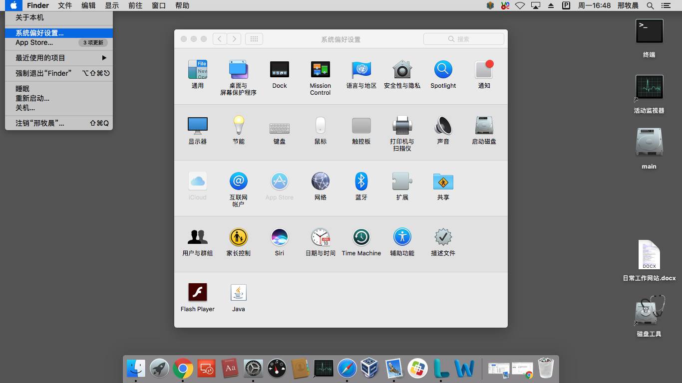682x383 pixels.
Task: Open Notification Center in the menu bar
Action: [666, 5]
